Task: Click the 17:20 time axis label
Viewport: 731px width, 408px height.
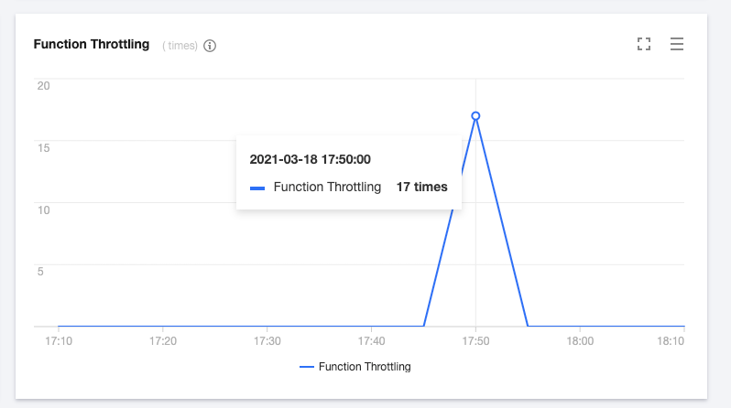Action: [162, 341]
